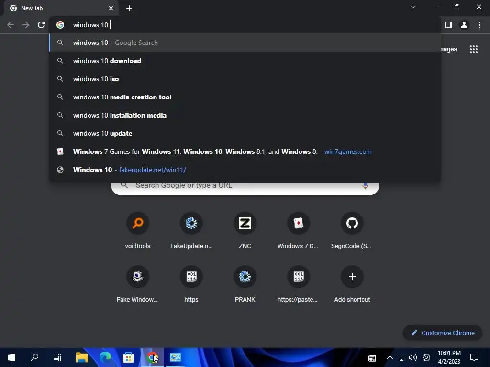Open the taskbar app right of Chrome
Viewport: 490px width, 367px height.
coord(176,357)
